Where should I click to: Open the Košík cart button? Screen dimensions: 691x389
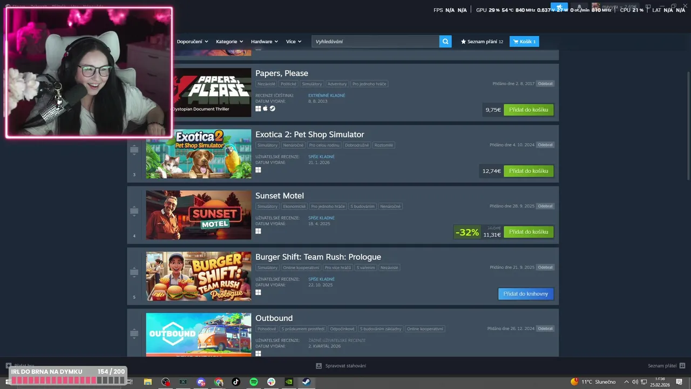point(524,42)
